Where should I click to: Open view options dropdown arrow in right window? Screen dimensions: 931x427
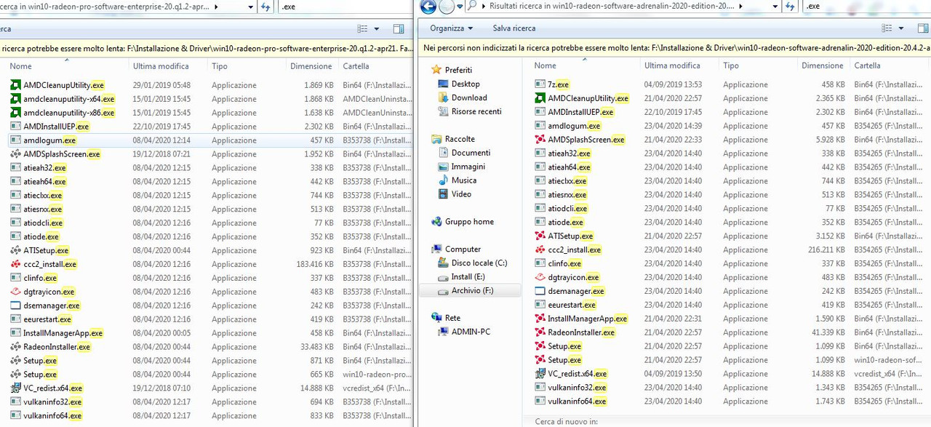coord(901,29)
